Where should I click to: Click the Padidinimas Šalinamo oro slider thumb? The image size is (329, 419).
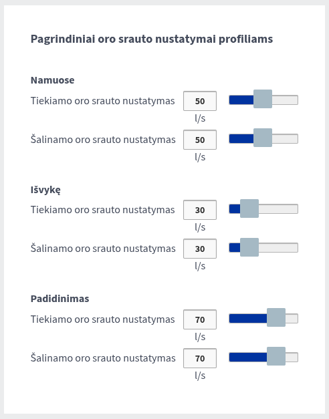pos(276,356)
